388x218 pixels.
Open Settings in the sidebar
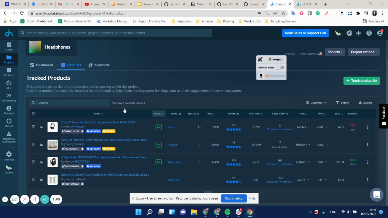pos(9,156)
